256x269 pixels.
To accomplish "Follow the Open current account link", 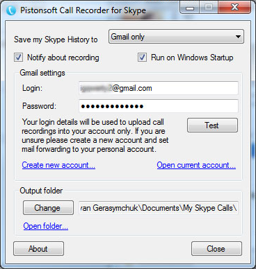I will point(196,165).
